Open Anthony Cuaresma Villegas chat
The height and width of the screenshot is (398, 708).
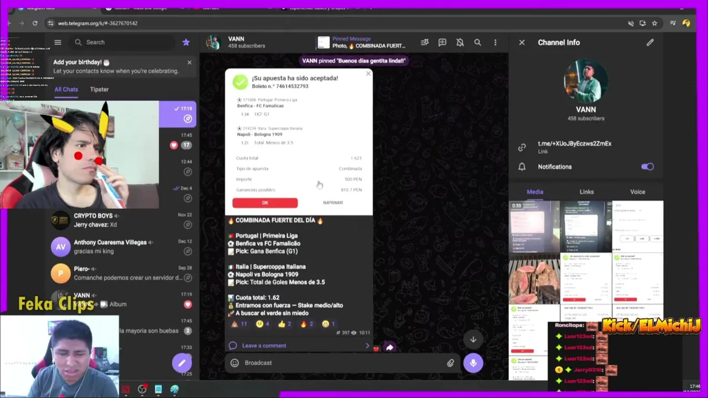click(122, 247)
